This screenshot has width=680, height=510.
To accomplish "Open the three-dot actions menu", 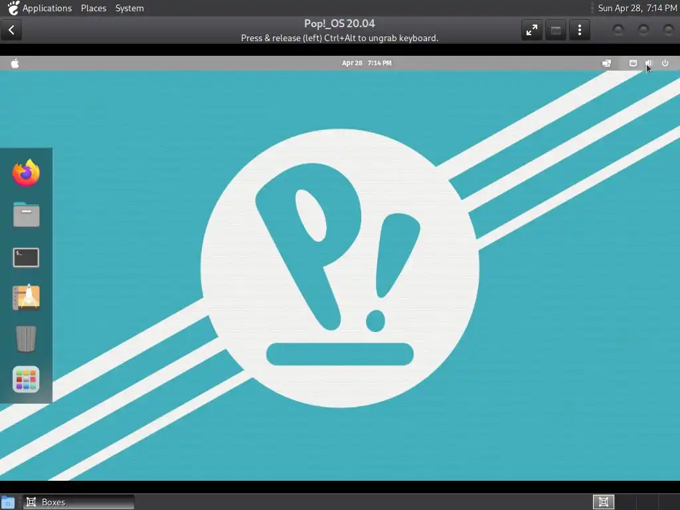I will [x=579, y=30].
